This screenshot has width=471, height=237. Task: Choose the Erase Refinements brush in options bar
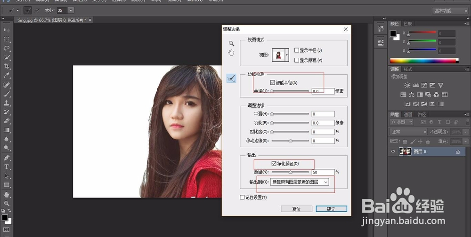37,10
